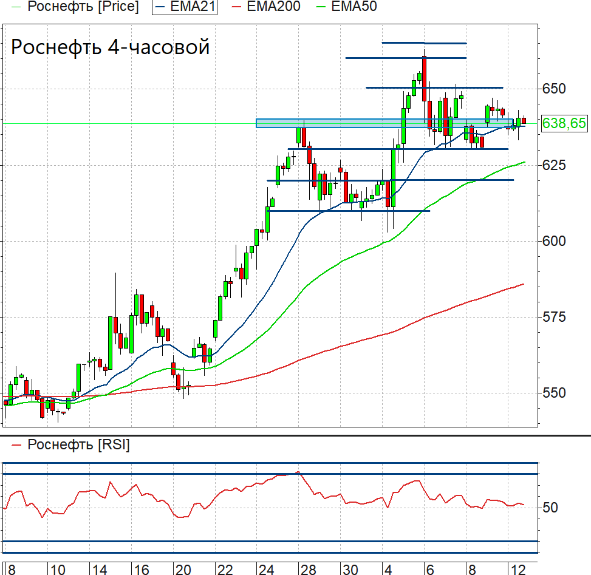Click the current price label 638,65
Viewport: 591px width, 575px height.
coord(564,123)
